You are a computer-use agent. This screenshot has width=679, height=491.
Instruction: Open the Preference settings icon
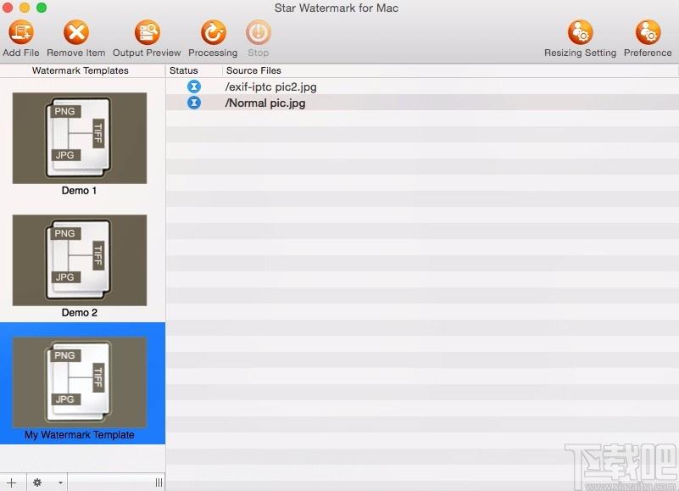(648, 32)
